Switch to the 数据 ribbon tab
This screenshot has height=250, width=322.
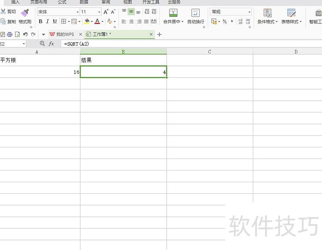click(x=84, y=2)
